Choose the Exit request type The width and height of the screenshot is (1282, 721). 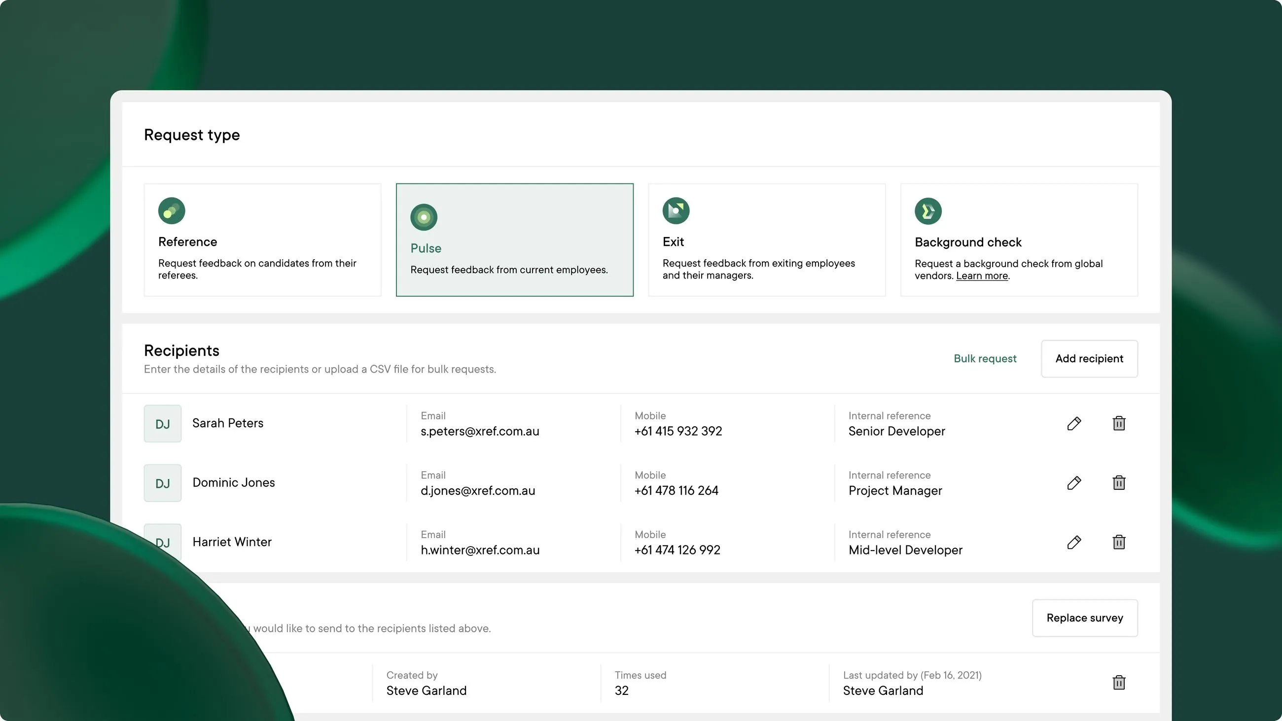766,240
